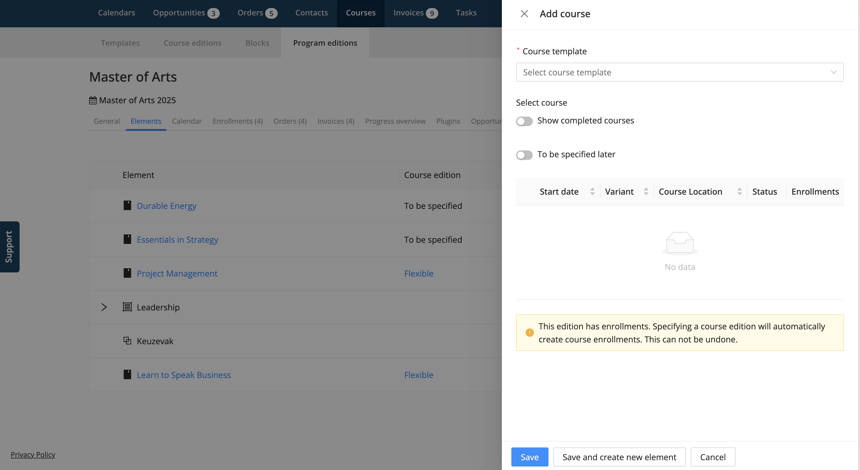Click Save and create new element
Screen dimensions: 860x470
click(619, 457)
